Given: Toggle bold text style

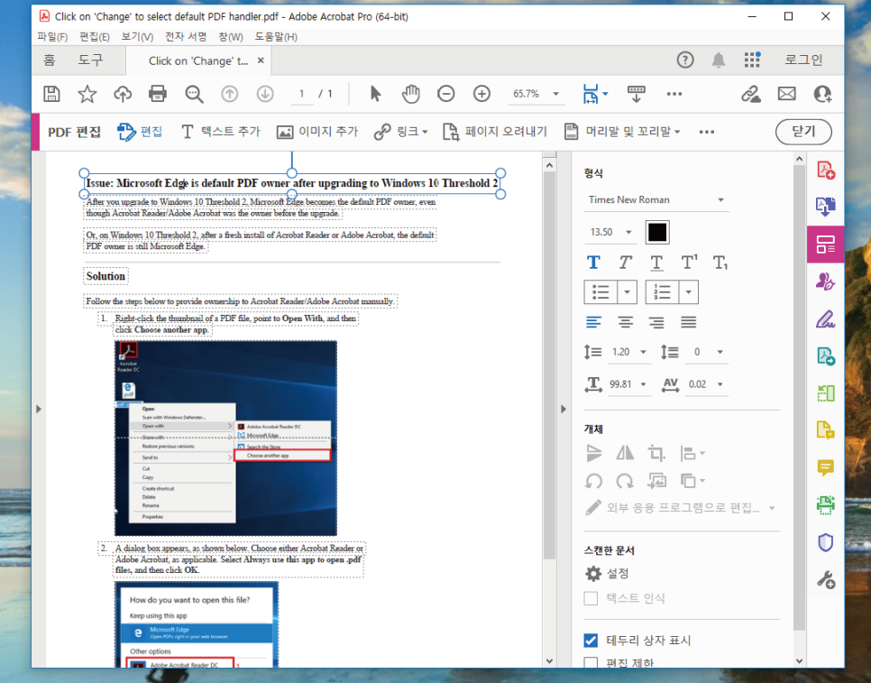Looking at the screenshot, I should click(x=593, y=263).
